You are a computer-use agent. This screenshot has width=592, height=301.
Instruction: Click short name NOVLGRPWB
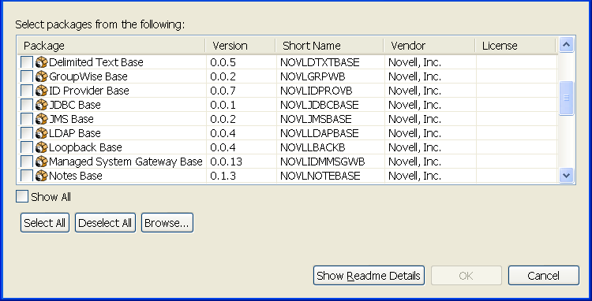(313, 76)
